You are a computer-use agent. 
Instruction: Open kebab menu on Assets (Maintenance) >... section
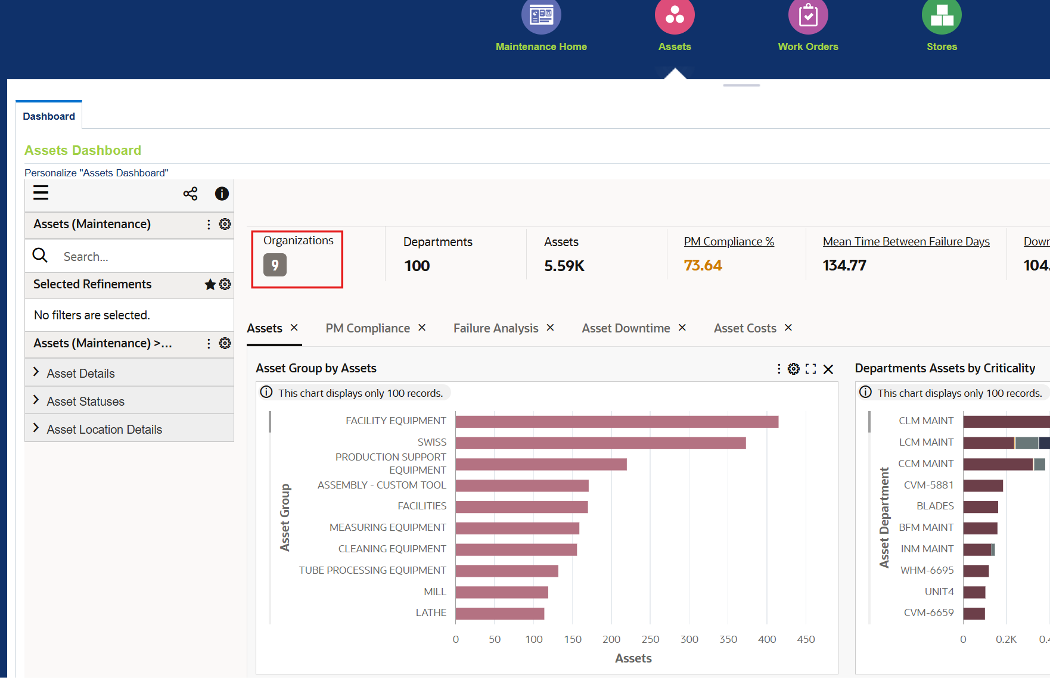(x=209, y=343)
